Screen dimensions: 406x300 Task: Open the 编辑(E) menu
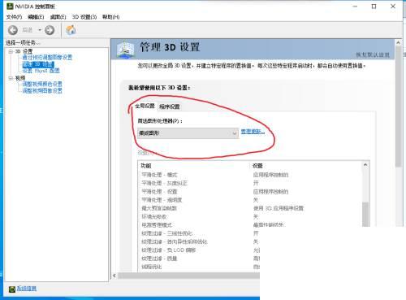[36, 17]
